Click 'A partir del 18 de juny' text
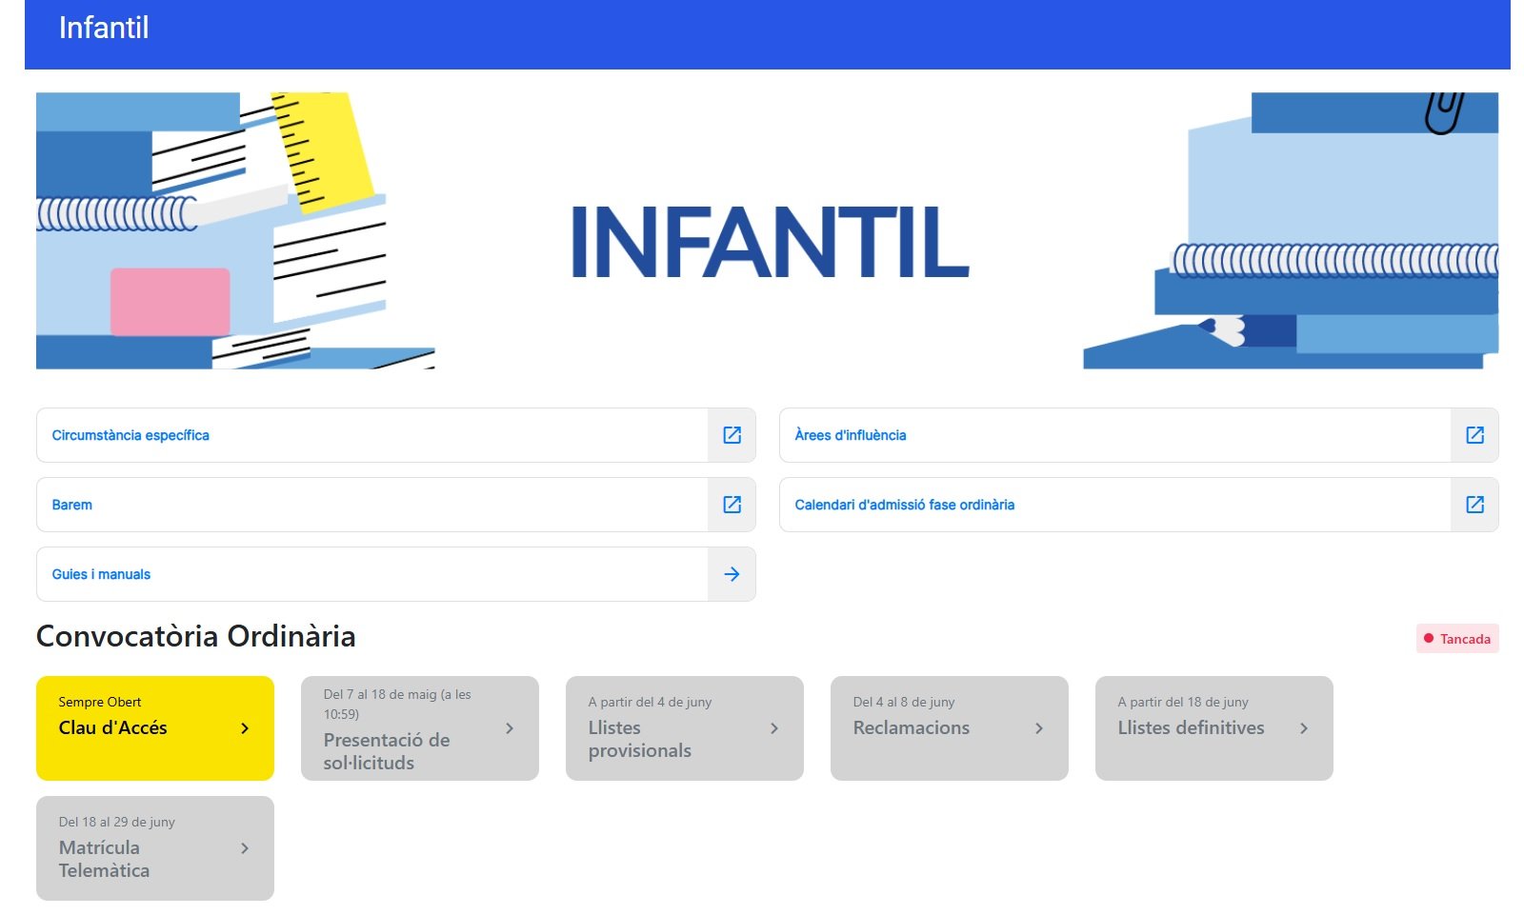Screen dimensions: 1524x915 pos(1183,702)
